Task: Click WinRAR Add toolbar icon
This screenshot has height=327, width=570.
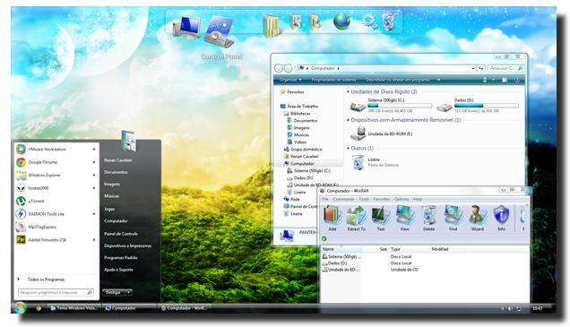Action: coord(332,218)
